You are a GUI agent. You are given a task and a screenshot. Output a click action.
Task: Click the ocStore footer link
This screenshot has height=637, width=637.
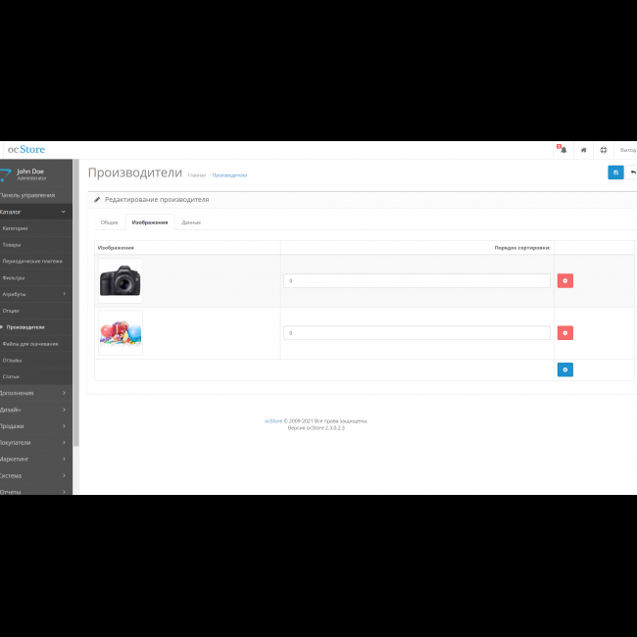[273, 420]
